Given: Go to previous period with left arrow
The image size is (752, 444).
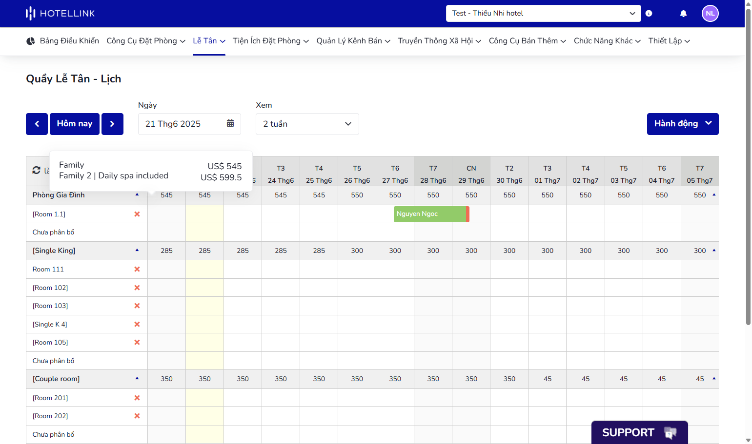Looking at the screenshot, I should point(37,124).
